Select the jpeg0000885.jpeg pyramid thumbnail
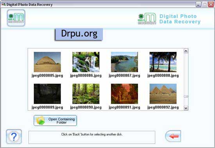215x148 pixels. pyautogui.click(x=47, y=62)
